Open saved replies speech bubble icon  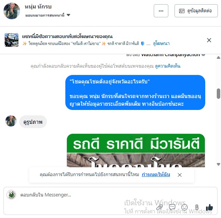pyautogui.click(x=172, y=207)
